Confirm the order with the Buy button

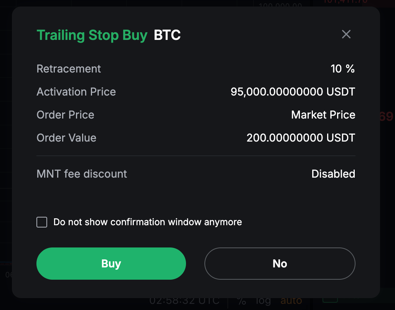(x=111, y=264)
